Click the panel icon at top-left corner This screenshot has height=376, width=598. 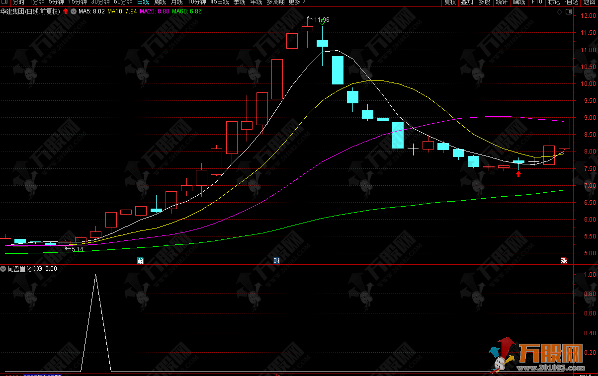pos(3,2)
